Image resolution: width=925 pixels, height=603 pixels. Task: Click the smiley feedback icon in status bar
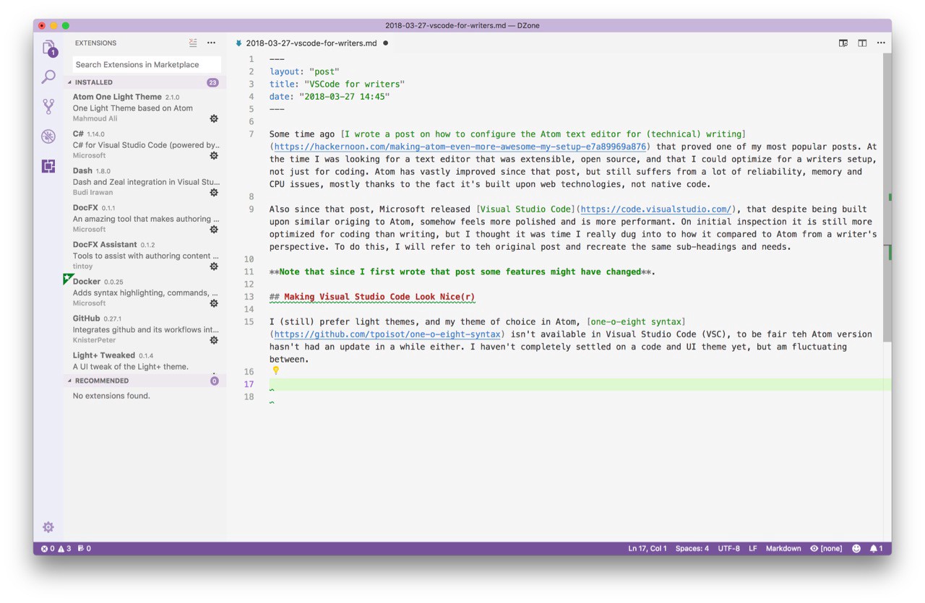856,549
